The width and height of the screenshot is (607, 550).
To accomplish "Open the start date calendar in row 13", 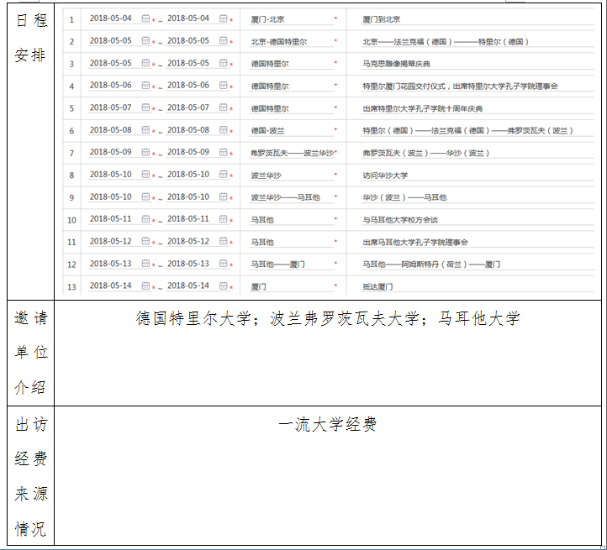I will click(x=145, y=286).
